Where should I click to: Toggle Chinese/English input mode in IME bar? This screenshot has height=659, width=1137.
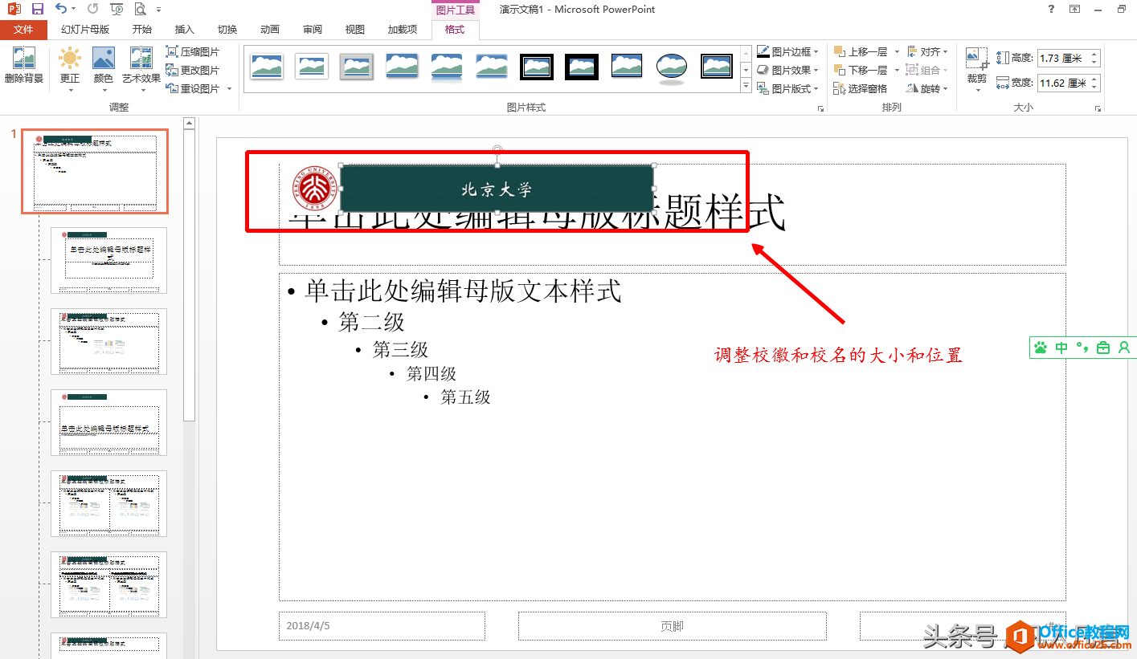point(1061,347)
